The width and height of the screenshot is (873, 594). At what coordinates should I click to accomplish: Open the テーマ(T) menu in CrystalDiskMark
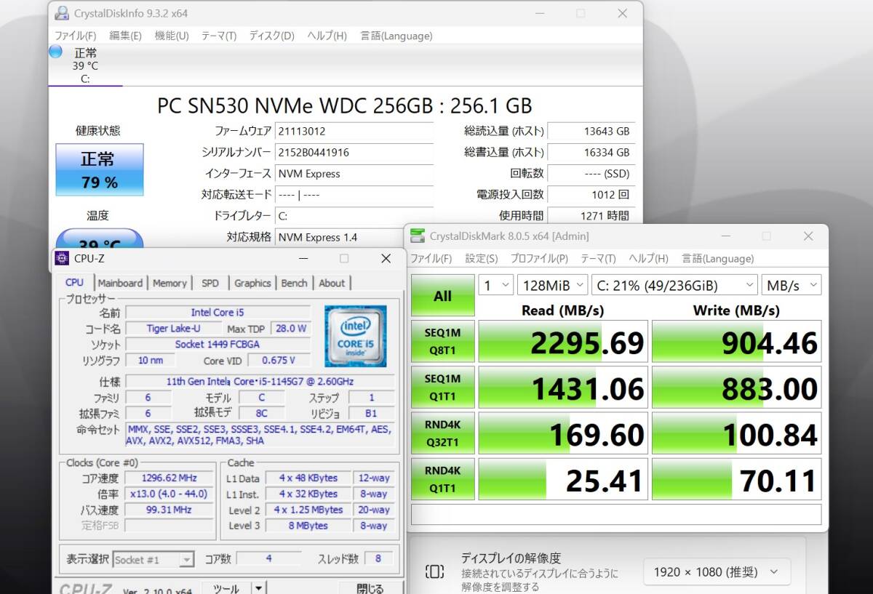coord(597,259)
